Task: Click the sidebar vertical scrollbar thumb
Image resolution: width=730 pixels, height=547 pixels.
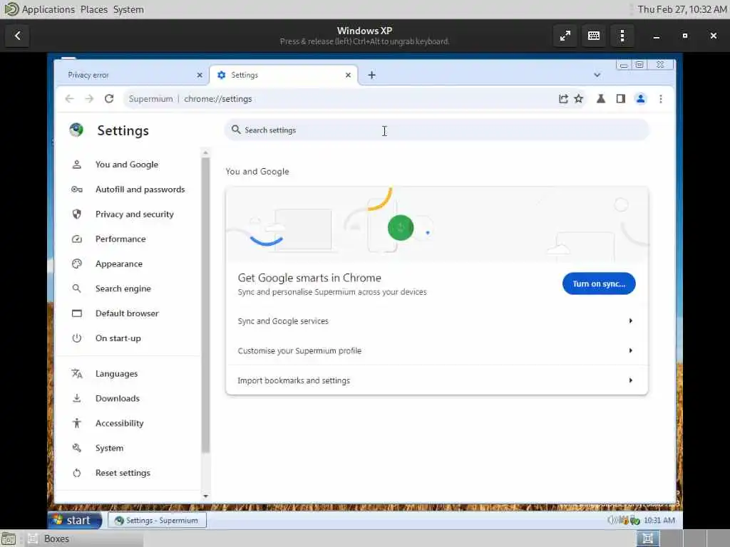Action: click(206, 305)
